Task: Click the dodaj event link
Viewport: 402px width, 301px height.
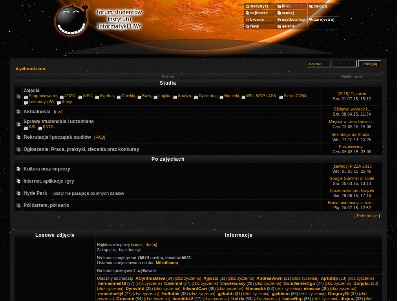Action: (x=151, y=245)
